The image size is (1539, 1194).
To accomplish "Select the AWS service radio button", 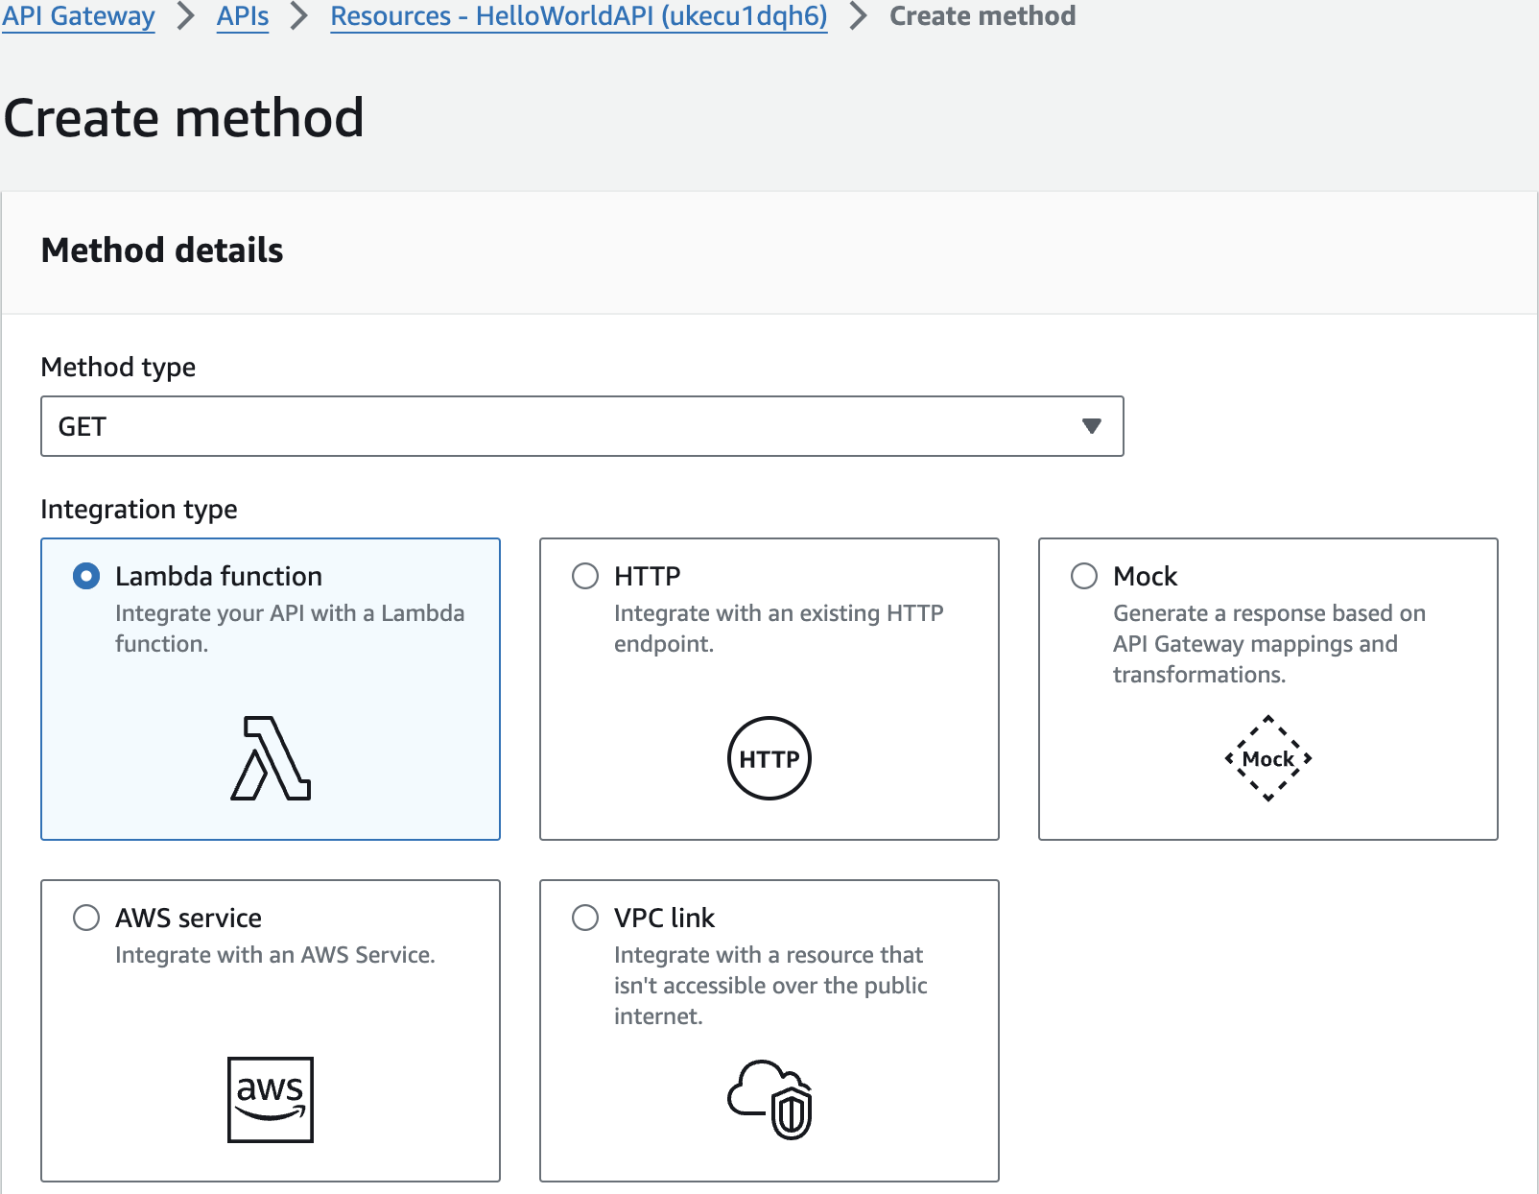I will click(86, 918).
